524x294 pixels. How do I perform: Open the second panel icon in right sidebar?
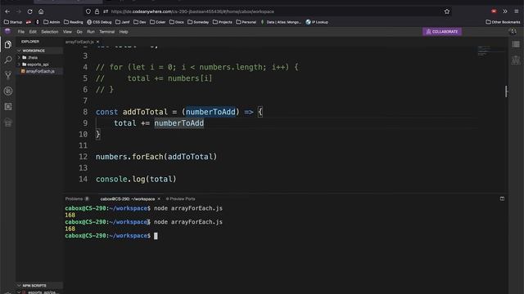[x=516, y=60]
